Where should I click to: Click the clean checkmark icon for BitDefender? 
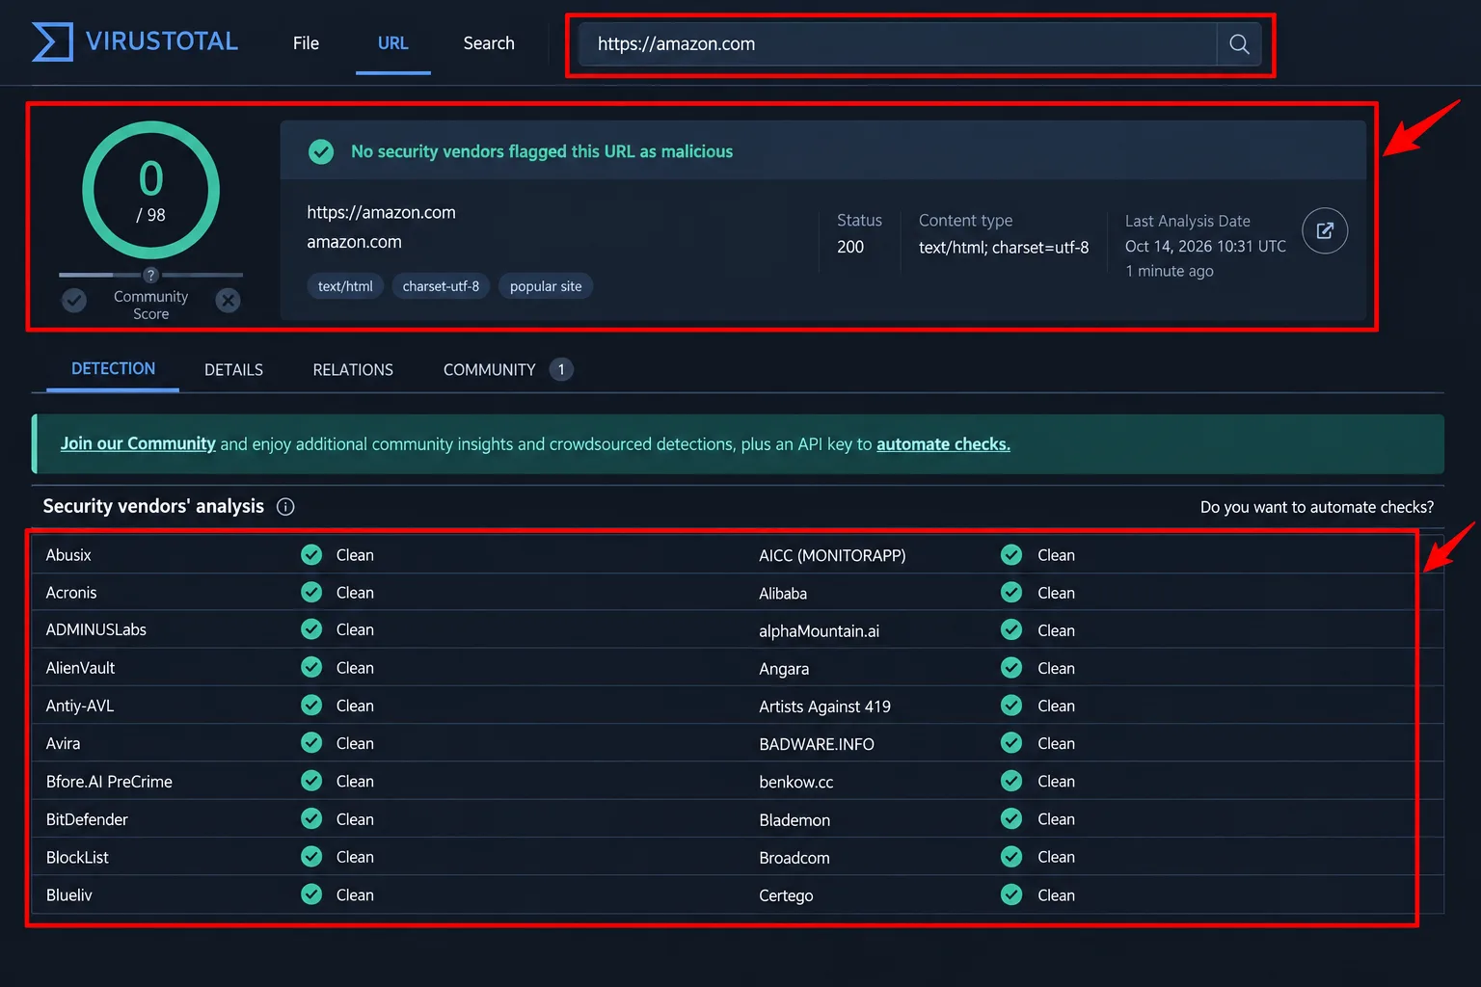pyautogui.click(x=311, y=818)
